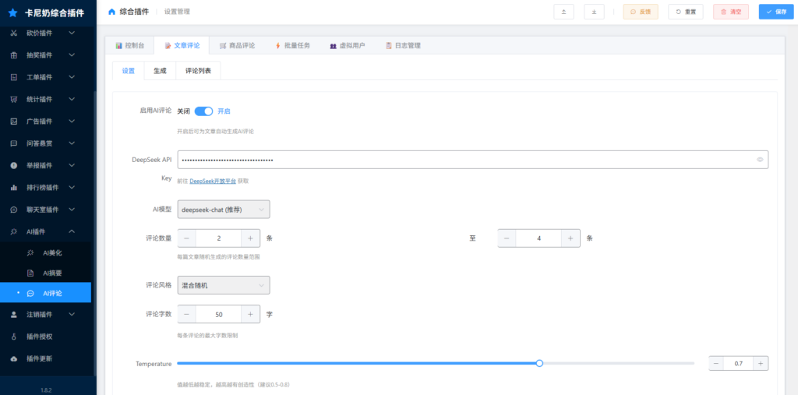Open 插件更新 with the cloud icon
Viewport: 798px width, 395px height.
(39, 358)
